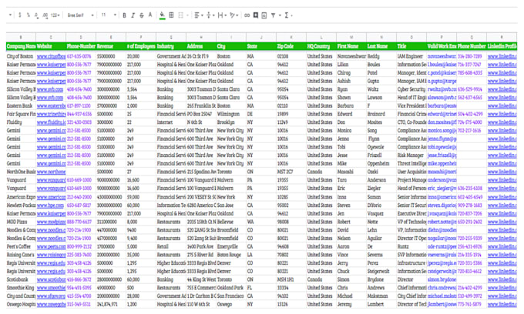Insert a comment using the toolbar icon
This screenshot has height=314, width=524.
pyautogui.click(x=256, y=15)
